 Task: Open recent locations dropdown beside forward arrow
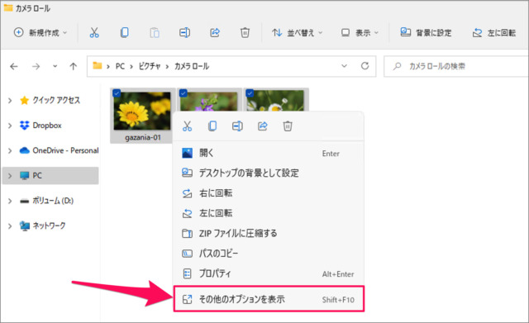click(x=55, y=66)
